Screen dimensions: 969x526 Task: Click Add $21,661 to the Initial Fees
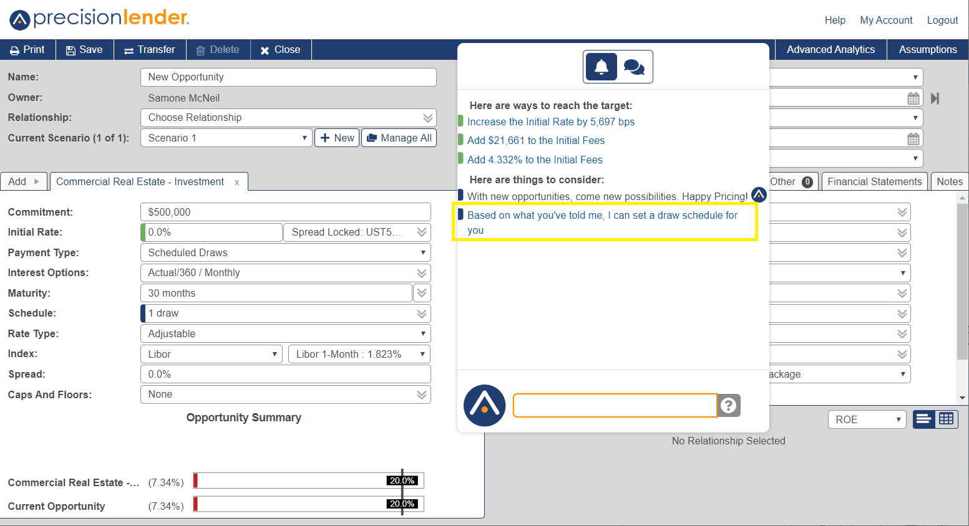[x=536, y=140]
